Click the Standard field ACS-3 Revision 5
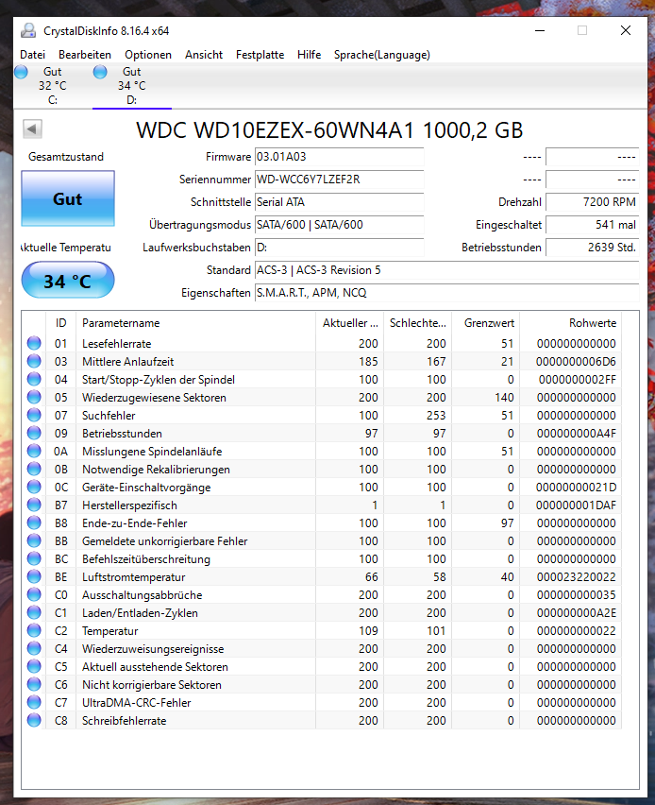This screenshot has height=805, width=655. click(x=446, y=270)
